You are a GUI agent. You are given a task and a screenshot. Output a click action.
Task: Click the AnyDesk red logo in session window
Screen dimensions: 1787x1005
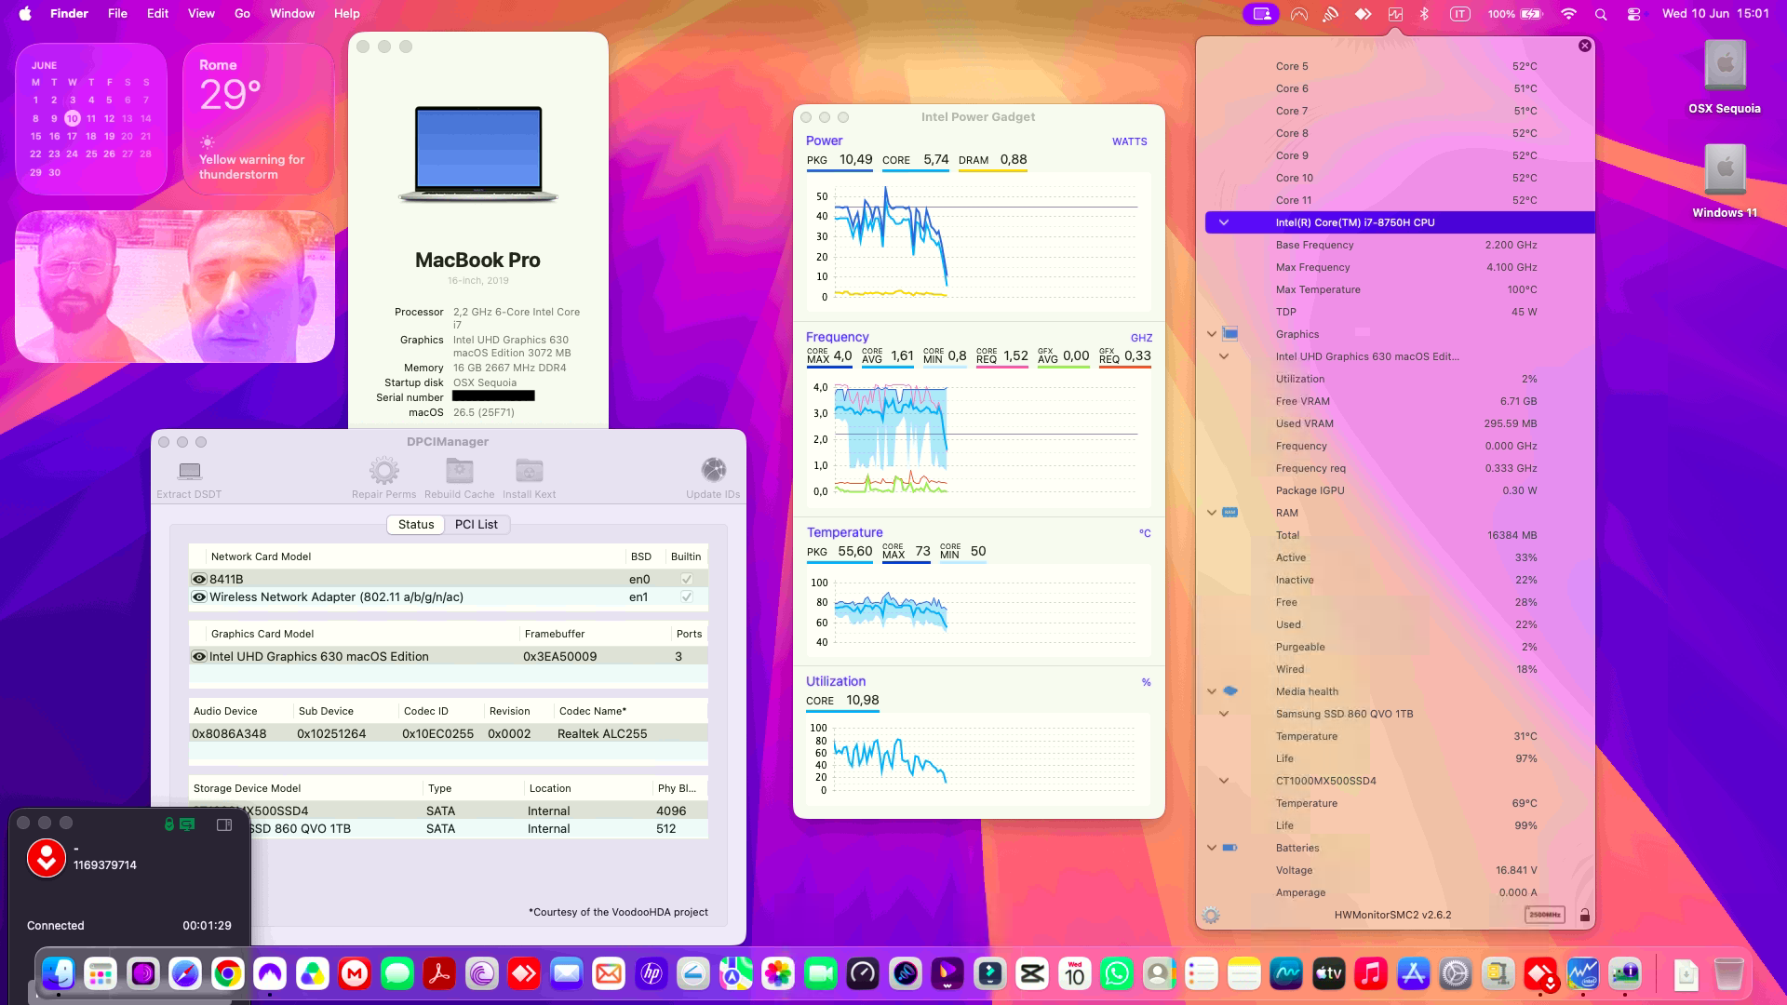pyautogui.click(x=47, y=858)
